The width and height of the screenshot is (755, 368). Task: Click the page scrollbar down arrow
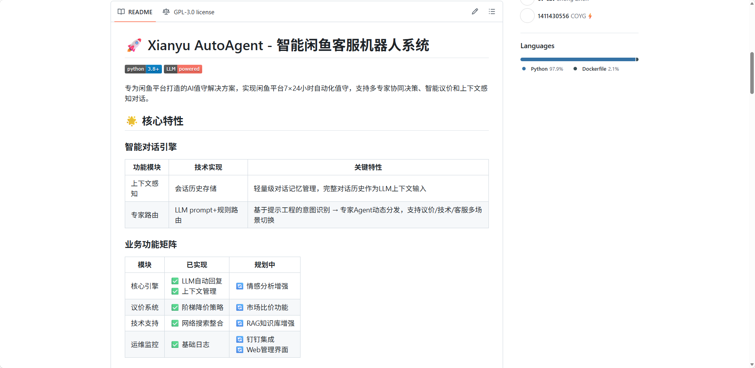point(752,364)
